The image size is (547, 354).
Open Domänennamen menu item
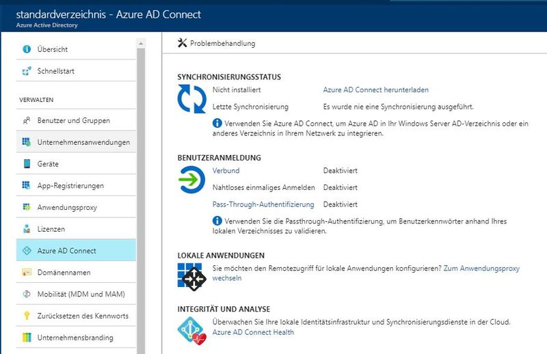(76, 272)
